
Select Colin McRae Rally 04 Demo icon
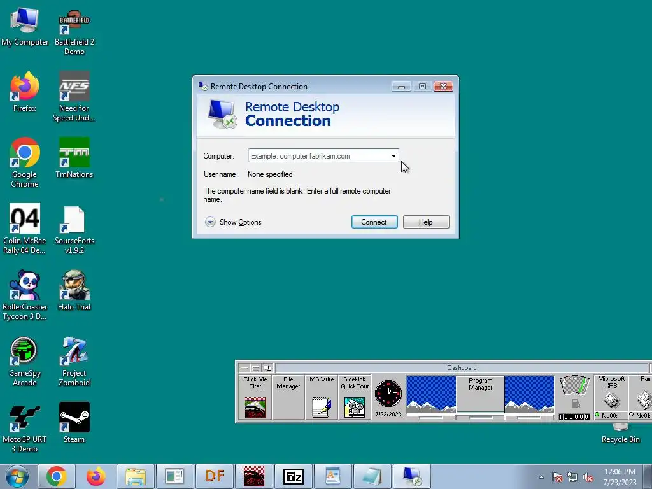[25, 229]
